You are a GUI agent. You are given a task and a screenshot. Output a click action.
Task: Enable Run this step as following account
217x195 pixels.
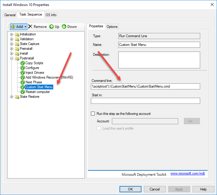pos(93,114)
